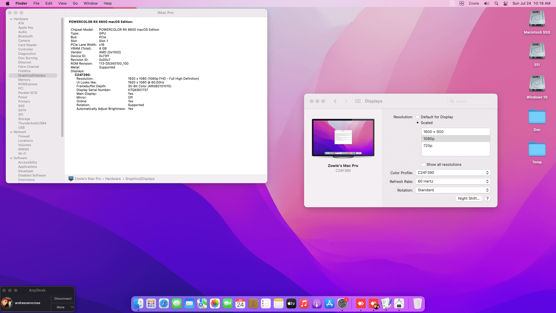This screenshot has height=313, width=556.
Task: Enable Show all resolutions checkbox
Action: pyautogui.click(x=423, y=165)
